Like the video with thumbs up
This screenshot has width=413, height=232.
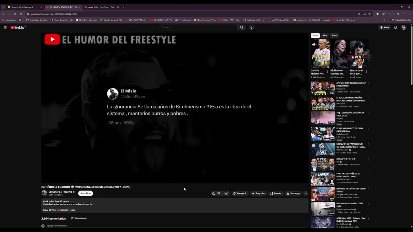216,193
